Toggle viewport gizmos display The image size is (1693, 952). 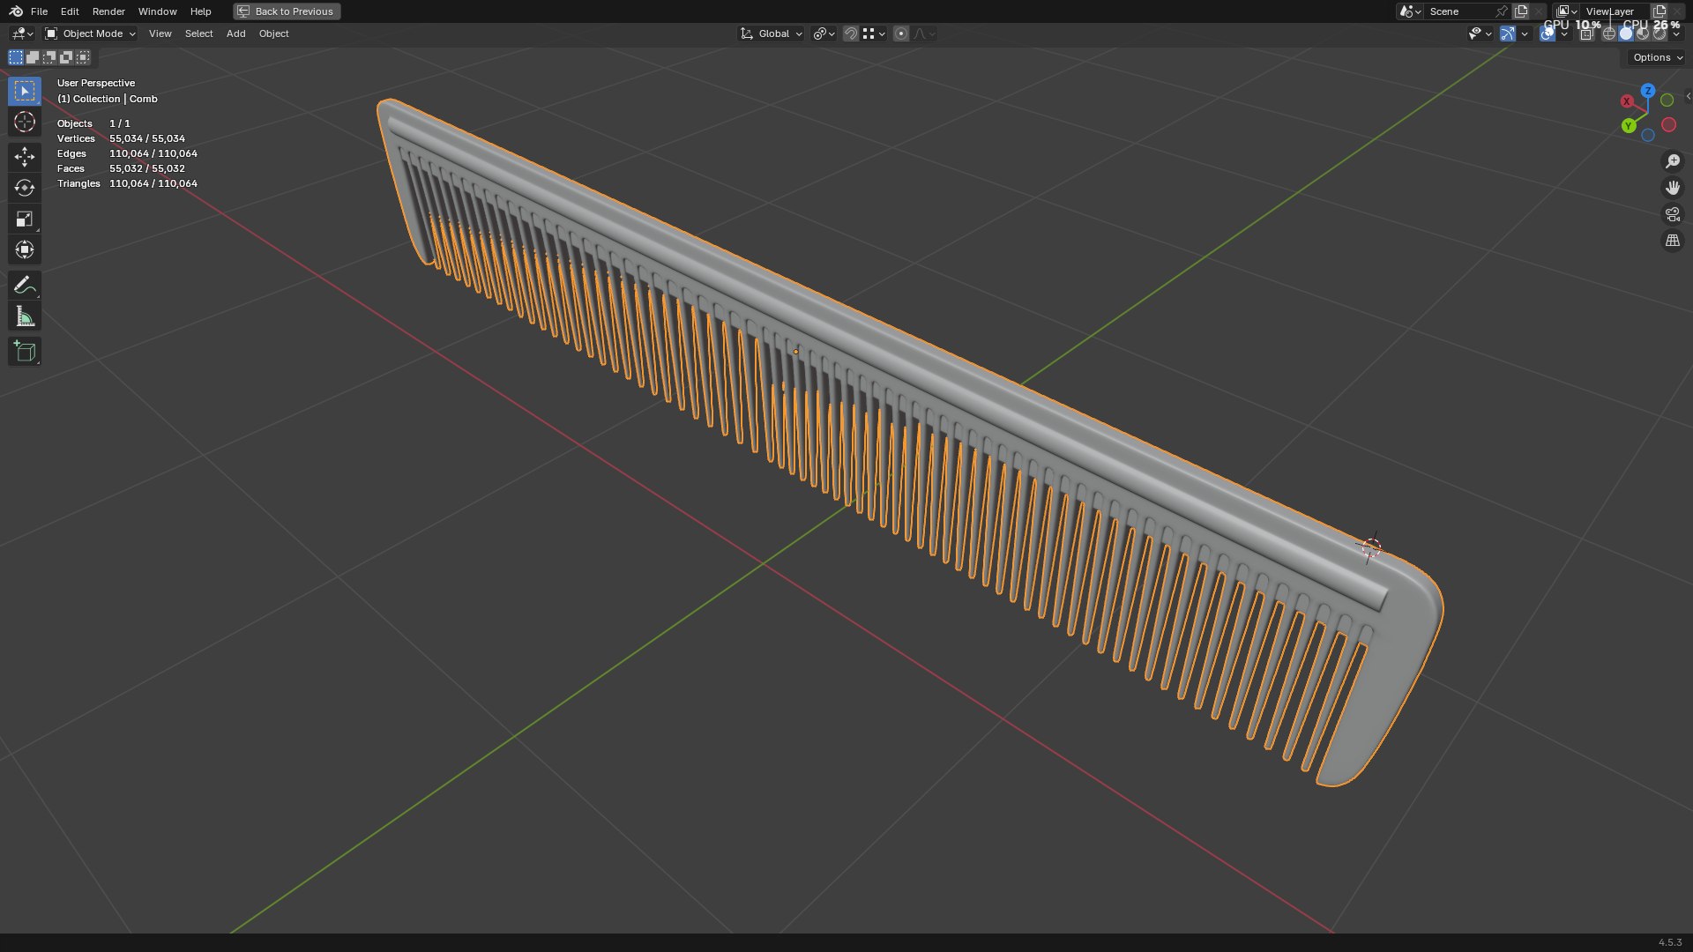point(1508,33)
